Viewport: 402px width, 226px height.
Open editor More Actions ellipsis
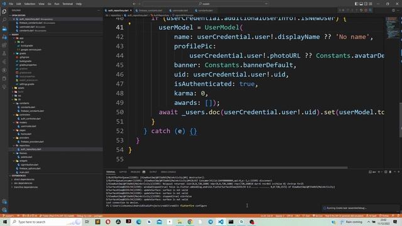coord(398,11)
